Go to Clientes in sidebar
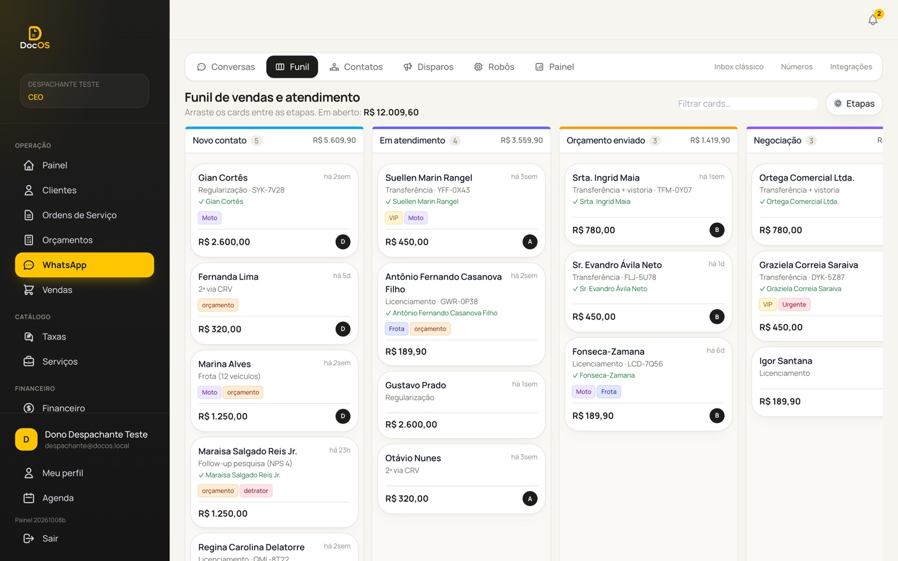 coord(84,190)
